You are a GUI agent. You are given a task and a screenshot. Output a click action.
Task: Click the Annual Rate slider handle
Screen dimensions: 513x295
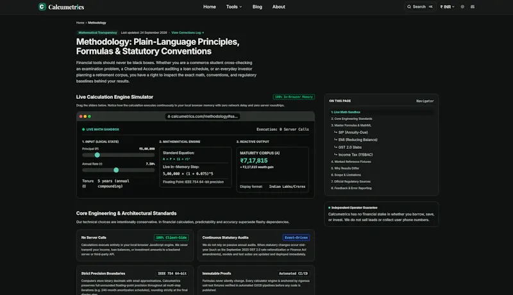116,170
